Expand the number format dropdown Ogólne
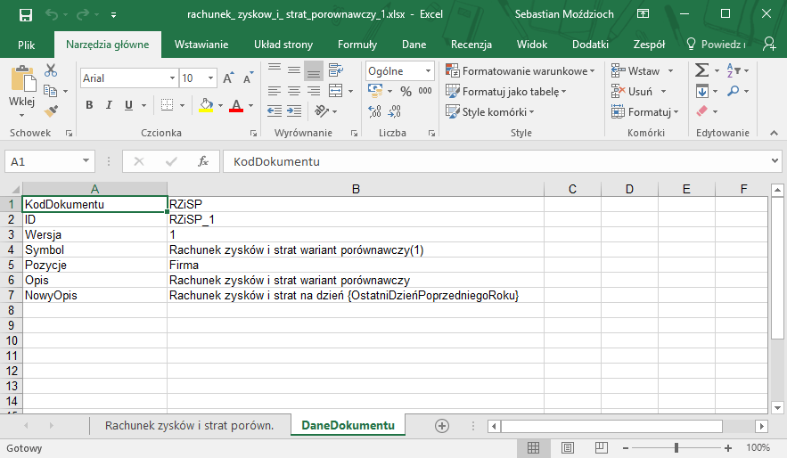Viewport: 787px width, 458px height. [x=429, y=71]
